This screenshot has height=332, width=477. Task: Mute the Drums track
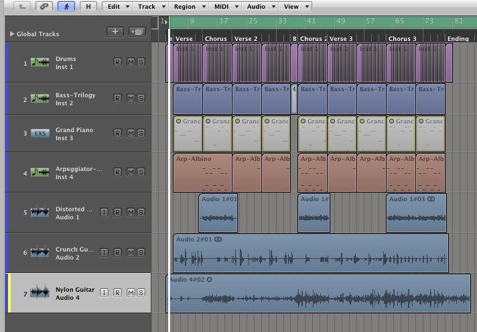click(x=131, y=62)
